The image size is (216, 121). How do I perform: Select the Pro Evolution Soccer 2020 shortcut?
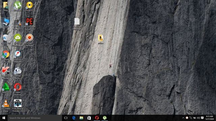(29, 24)
